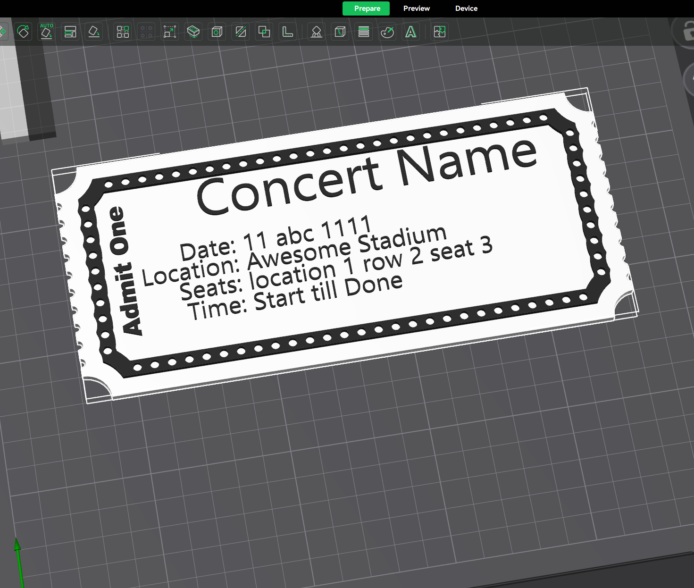Toggle the padlock lock button
Viewport: 694px width, 588px height.
click(x=686, y=32)
